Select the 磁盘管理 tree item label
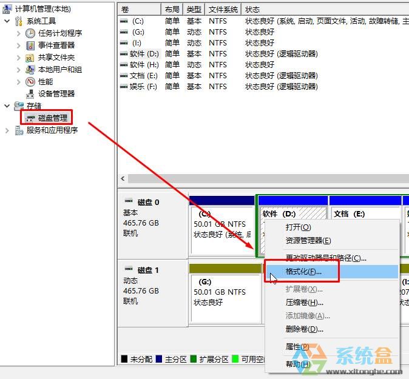This screenshot has height=379, width=409. tap(53, 118)
